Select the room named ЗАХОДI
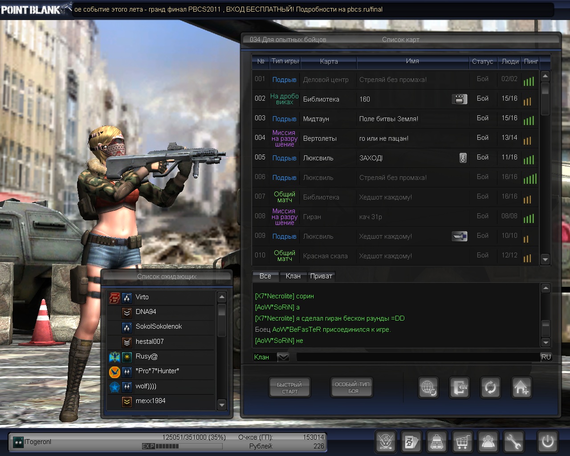The image size is (570, 456). point(395,158)
